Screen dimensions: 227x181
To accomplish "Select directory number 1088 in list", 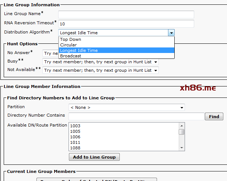I will pyautogui.click(x=75, y=148).
